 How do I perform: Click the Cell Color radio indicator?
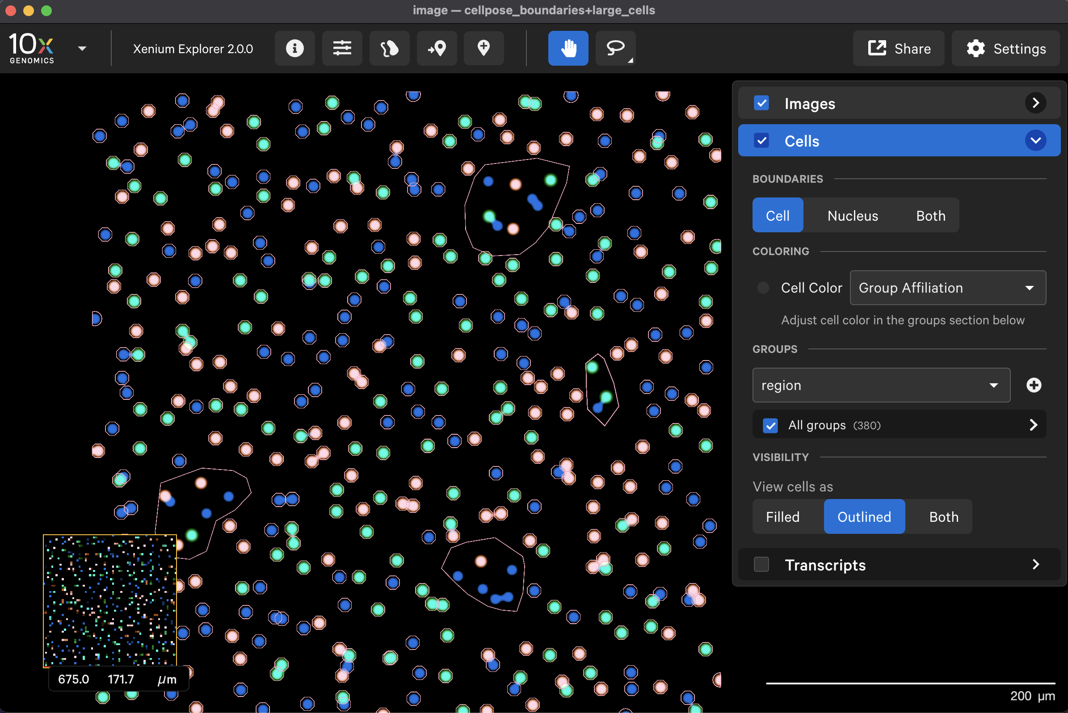coord(763,288)
